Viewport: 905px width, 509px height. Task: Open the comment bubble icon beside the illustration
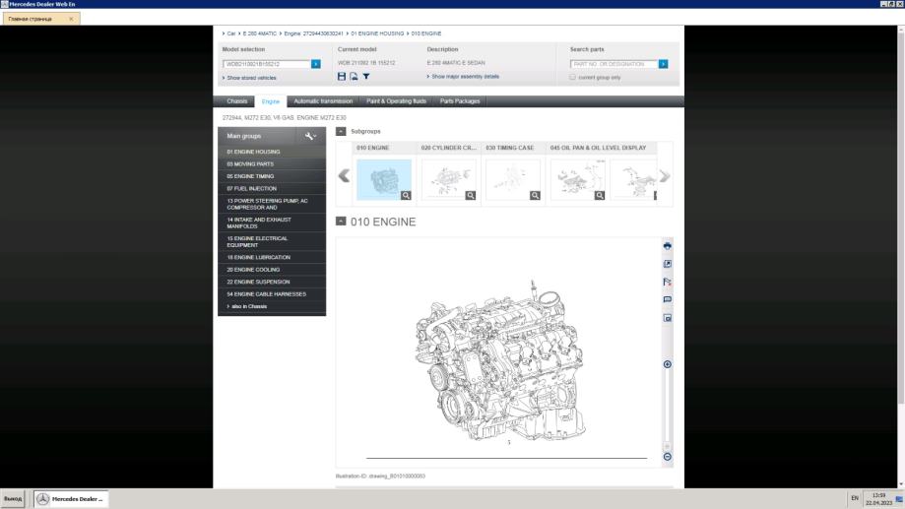[668, 299]
